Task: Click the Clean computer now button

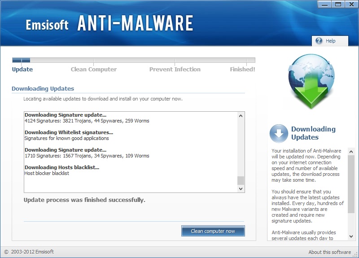Action: coord(213,231)
